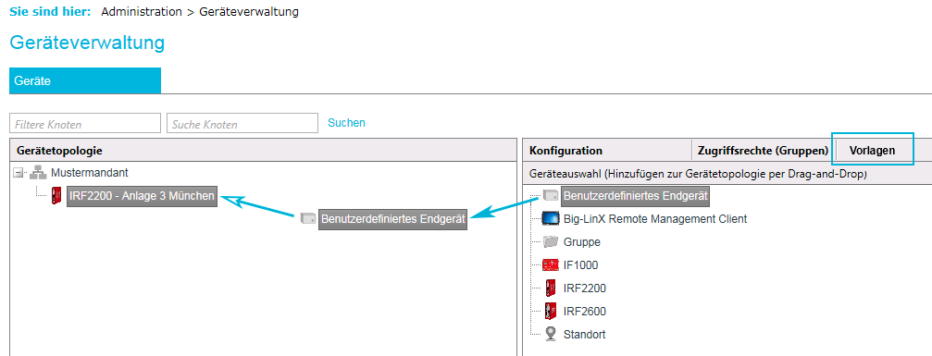Screen dimensions: 932x356
Task: Click the red IRF2200 device icon in topology
Action: point(57,195)
